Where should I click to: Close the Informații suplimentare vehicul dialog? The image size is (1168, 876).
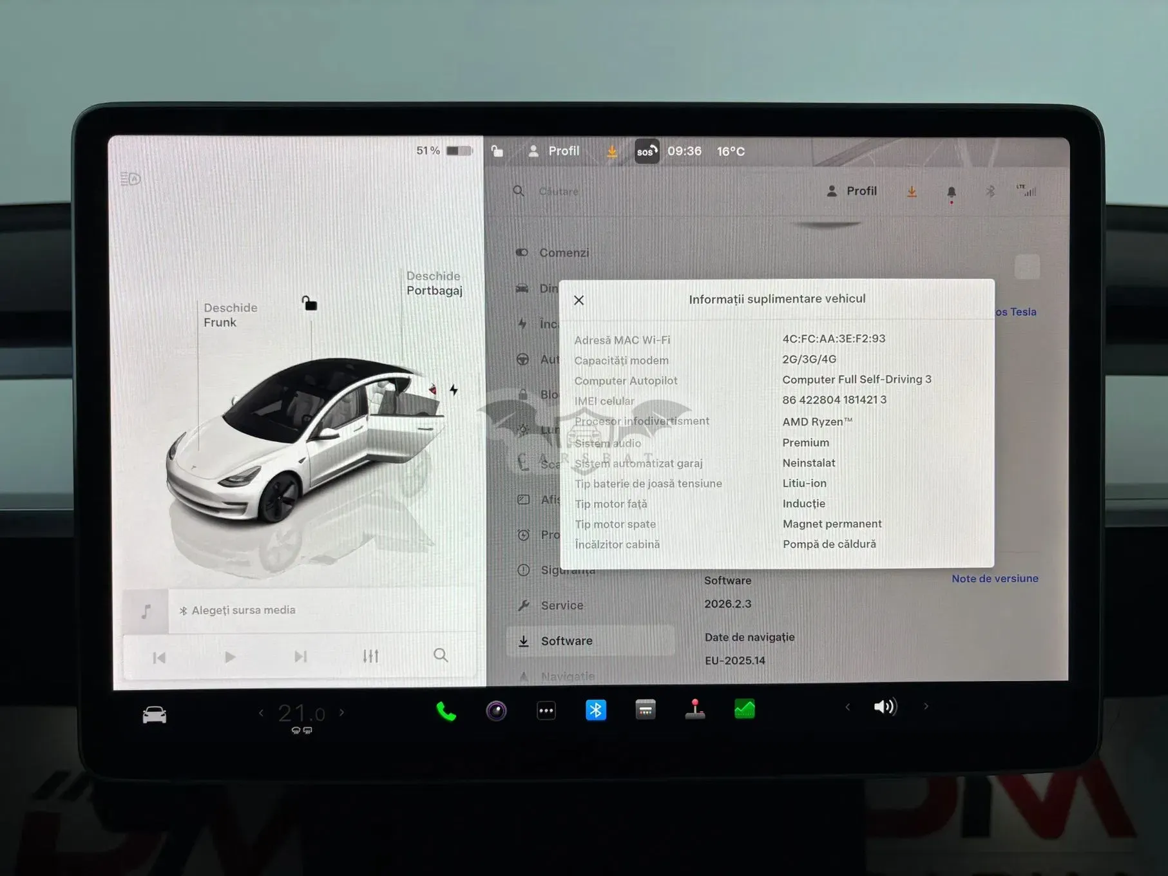tap(579, 300)
